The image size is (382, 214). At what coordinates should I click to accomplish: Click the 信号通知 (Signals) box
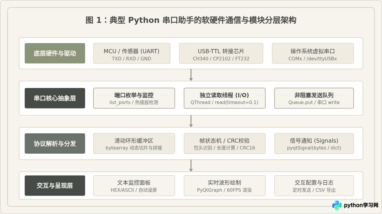pyautogui.click(x=314, y=144)
